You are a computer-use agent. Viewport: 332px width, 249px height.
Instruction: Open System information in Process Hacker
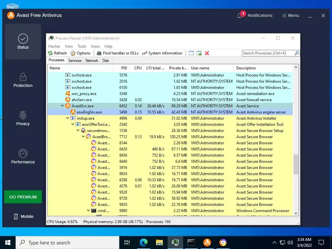[162, 53]
